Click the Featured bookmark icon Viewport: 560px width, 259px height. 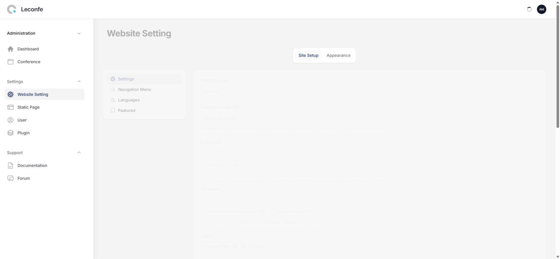tap(113, 110)
